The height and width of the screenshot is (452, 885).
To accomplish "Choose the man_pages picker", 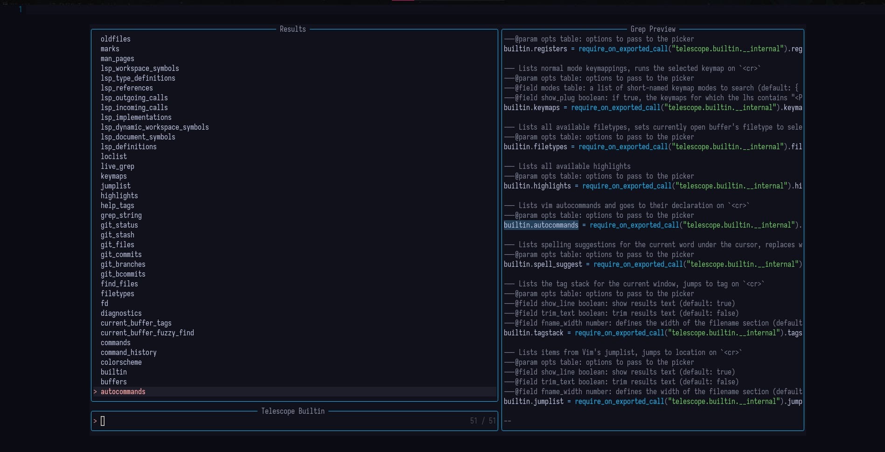I will point(117,58).
